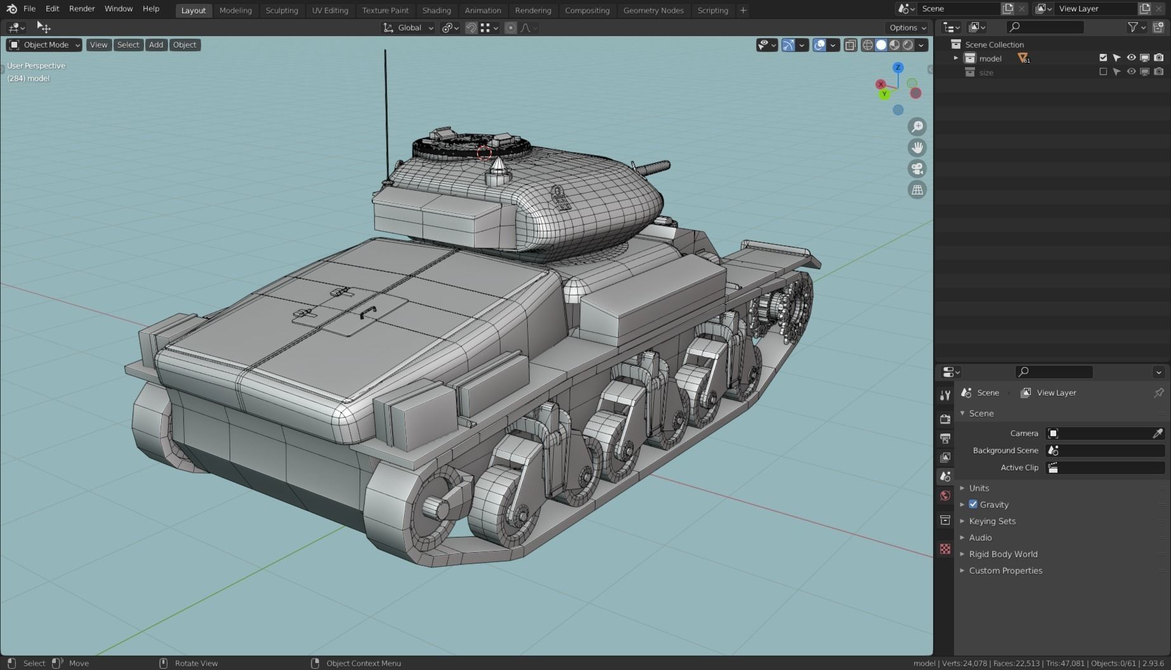The image size is (1171, 670).
Task: Open the View Layer properties tab
Action: [945, 457]
